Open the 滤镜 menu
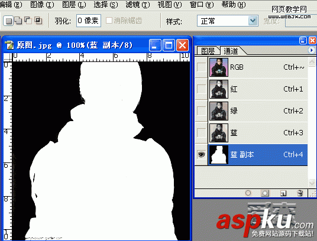The width and height of the screenshot is (317, 241). (138, 5)
